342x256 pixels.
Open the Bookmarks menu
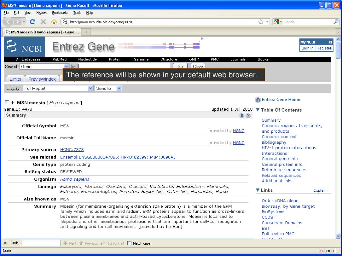tap(60, 13)
